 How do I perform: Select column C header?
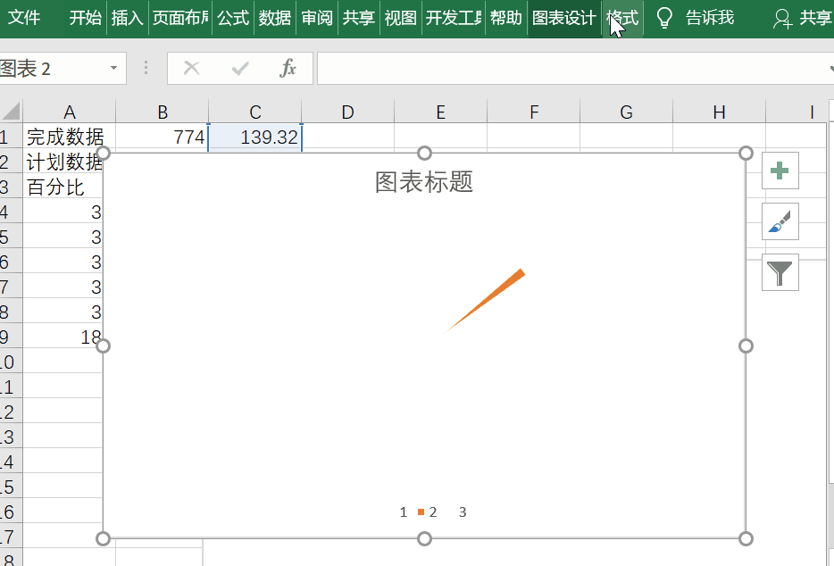click(x=254, y=112)
